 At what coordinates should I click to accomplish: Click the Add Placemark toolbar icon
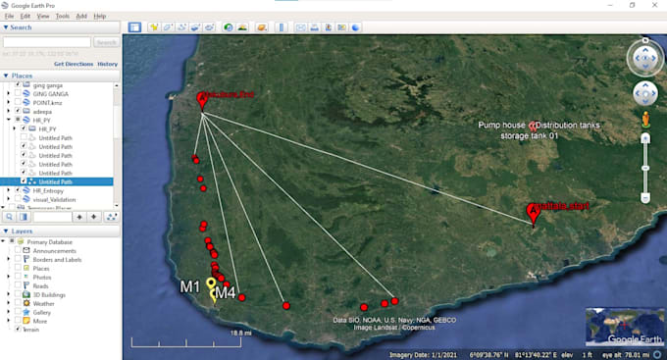pos(154,27)
